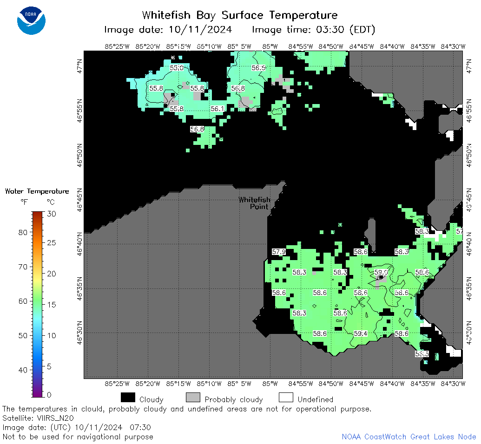Click the 56.5 temperature label
Image resolution: width=481 pixels, height=444 pixels.
click(258, 68)
